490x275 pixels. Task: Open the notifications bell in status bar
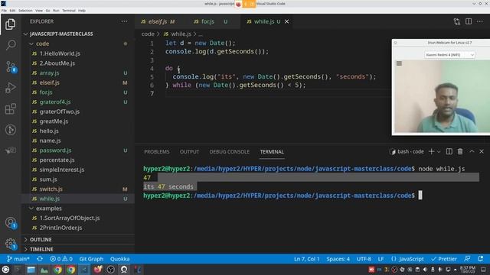[480, 259]
